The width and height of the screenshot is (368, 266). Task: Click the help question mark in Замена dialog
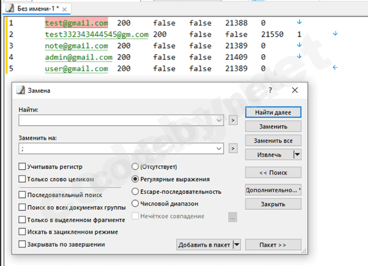(270, 90)
